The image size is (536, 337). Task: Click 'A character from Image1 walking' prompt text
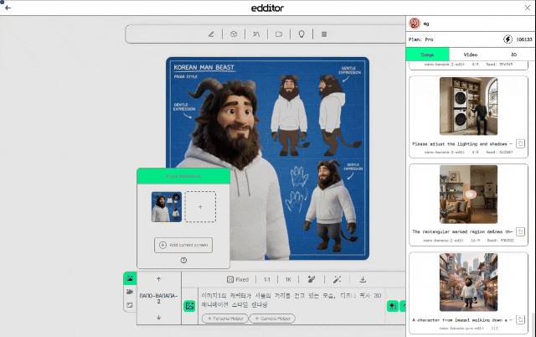click(462, 320)
